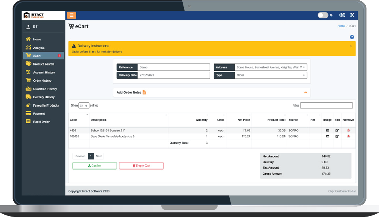379x223 pixels.
Task: Remove the Bahco Bowsaw item
Action: (x=348, y=130)
